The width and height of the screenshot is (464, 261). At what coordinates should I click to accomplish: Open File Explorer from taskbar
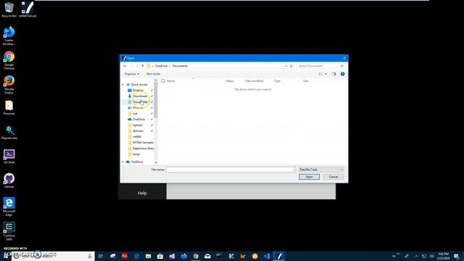[148, 256]
